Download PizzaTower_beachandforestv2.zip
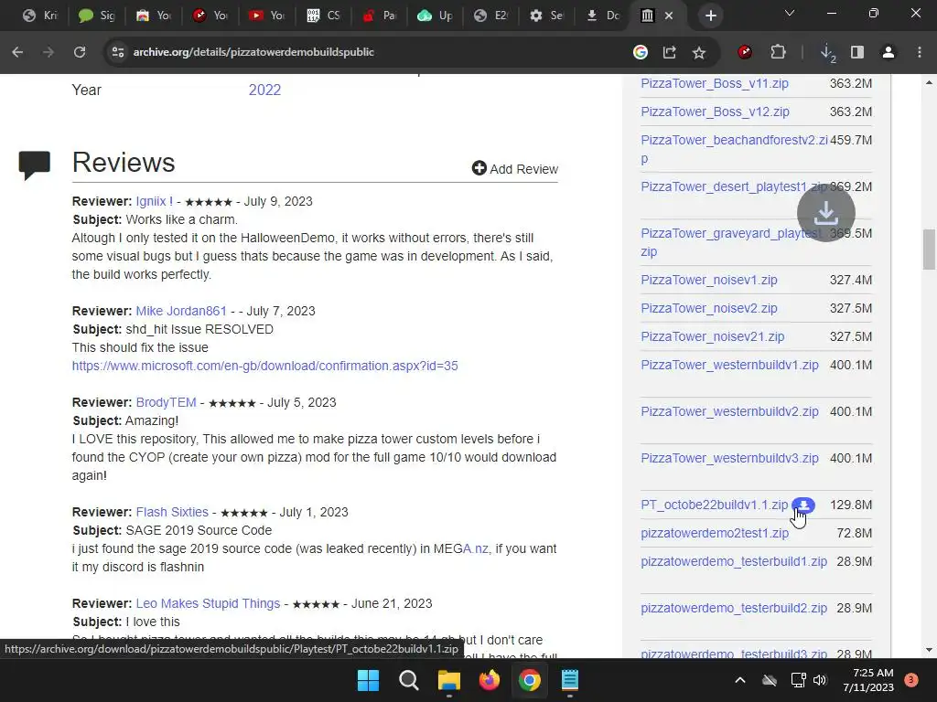The height and width of the screenshot is (702, 937). (735, 149)
